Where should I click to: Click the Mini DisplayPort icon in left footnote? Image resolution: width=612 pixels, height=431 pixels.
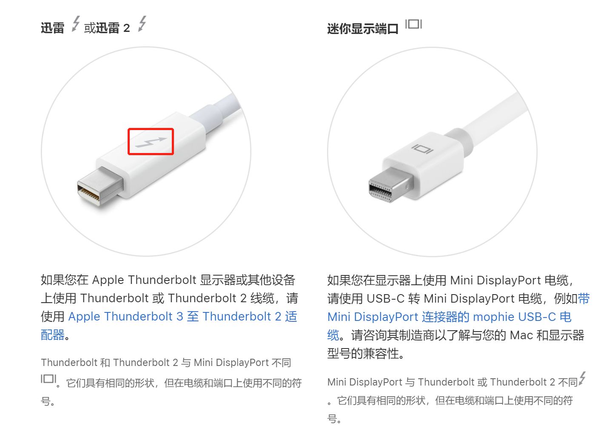pyautogui.click(x=48, y=378)
